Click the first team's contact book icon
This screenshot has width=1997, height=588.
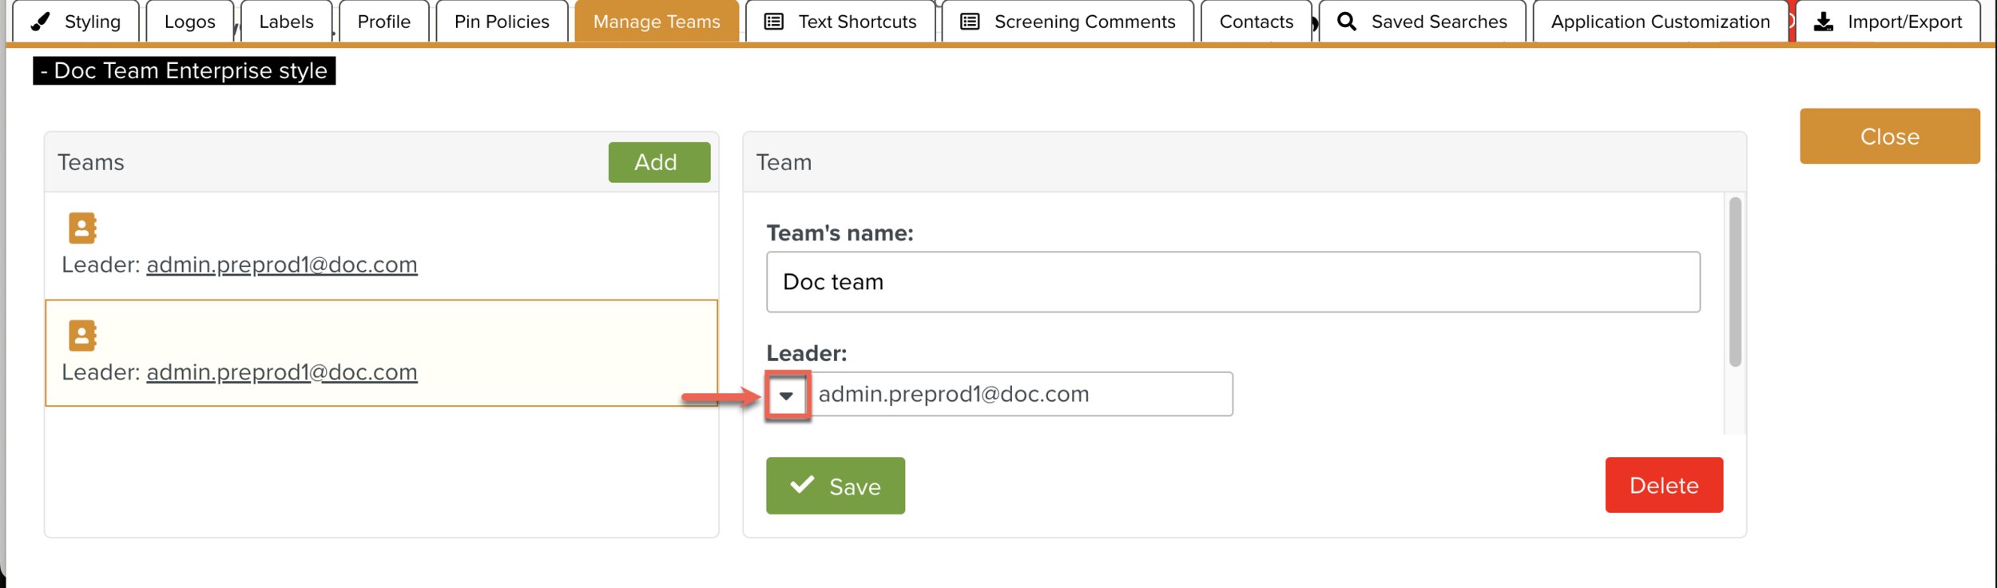click(x=82, y=228)
